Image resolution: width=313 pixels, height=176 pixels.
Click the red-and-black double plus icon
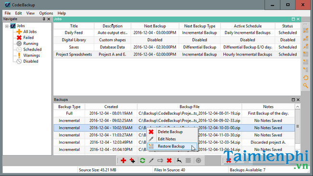(132, 161)
